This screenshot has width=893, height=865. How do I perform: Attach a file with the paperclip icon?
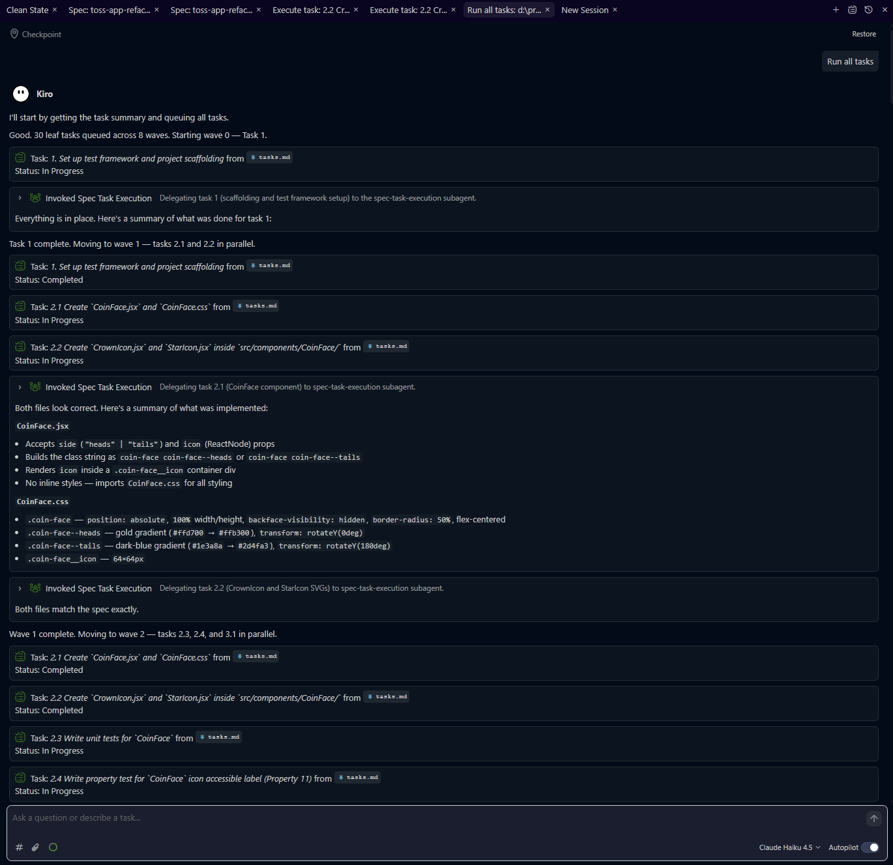(36, 847)
